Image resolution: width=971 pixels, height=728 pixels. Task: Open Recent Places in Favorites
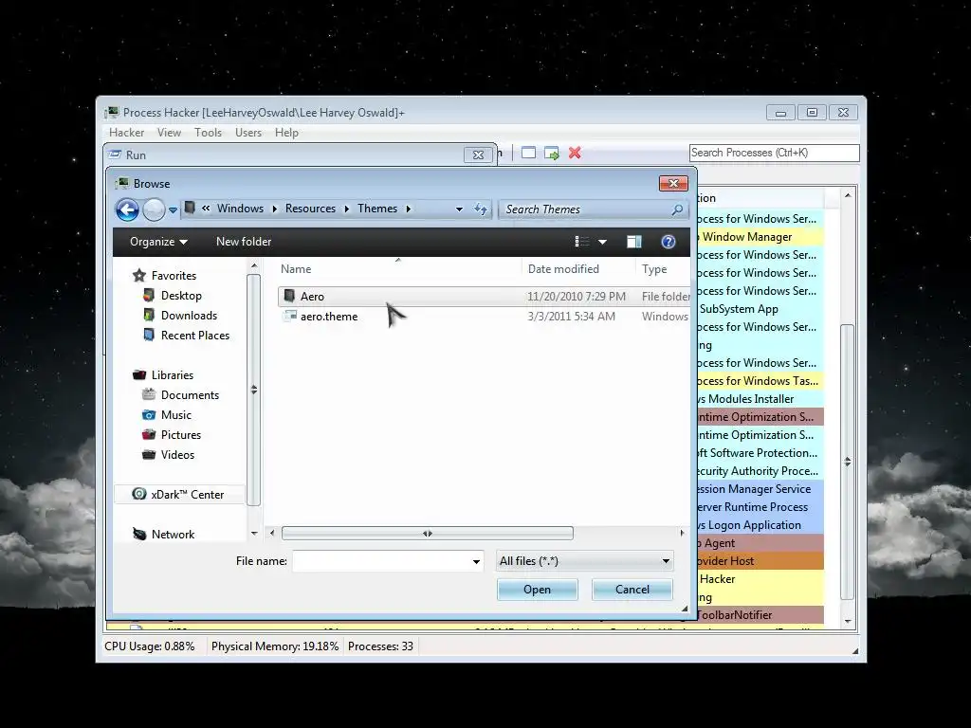coord(195,336)
